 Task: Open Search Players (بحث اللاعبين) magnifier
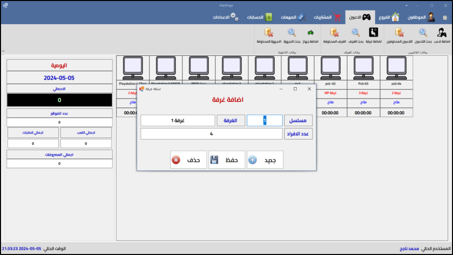pos(423,33)
